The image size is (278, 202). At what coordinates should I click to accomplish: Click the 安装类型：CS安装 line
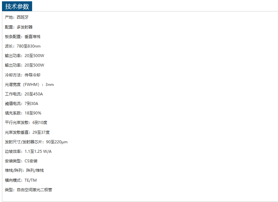point(21,161)
